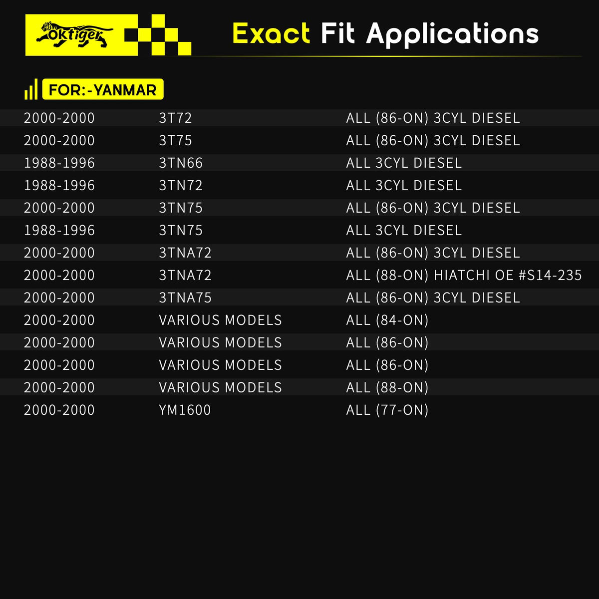Click "3TN75" in the 2000-2000 row

[x=181, y=208]
